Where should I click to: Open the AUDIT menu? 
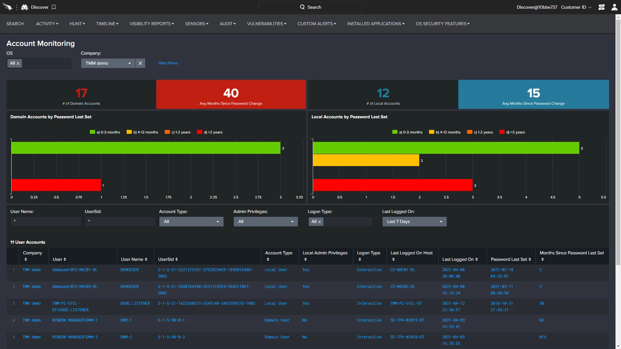pos(228,24)
